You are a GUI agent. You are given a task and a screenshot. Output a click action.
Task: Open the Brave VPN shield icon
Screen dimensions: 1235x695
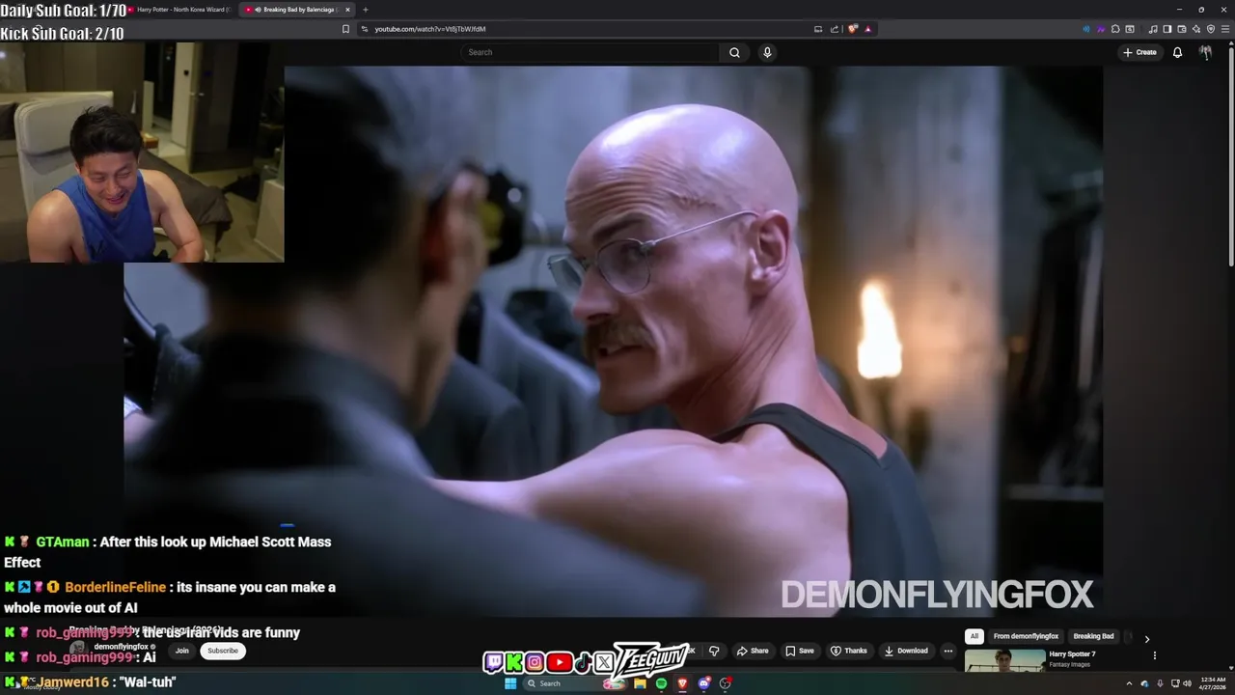pyautogui.click(x=1211, y=29)
